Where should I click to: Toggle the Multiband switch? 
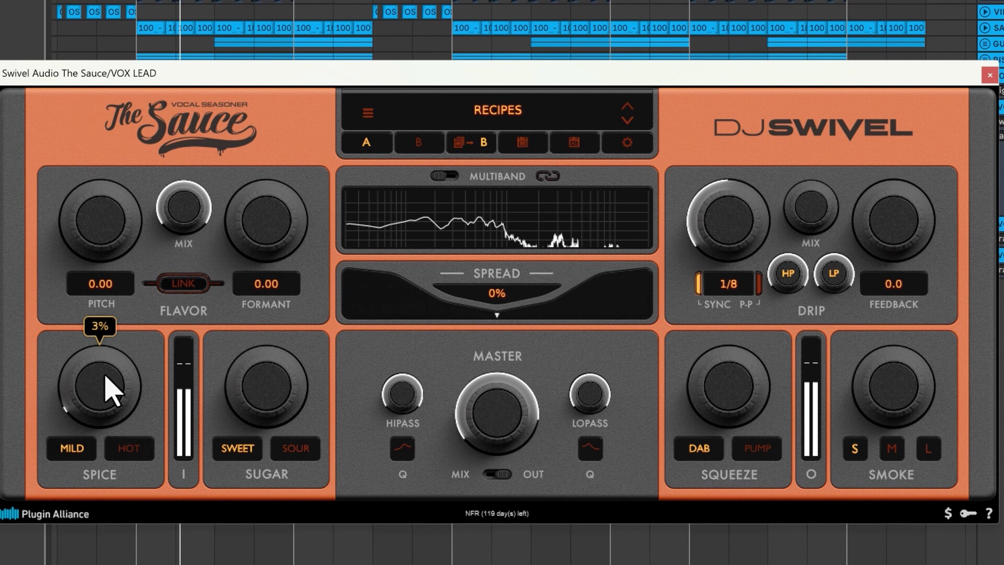point(444,176)
